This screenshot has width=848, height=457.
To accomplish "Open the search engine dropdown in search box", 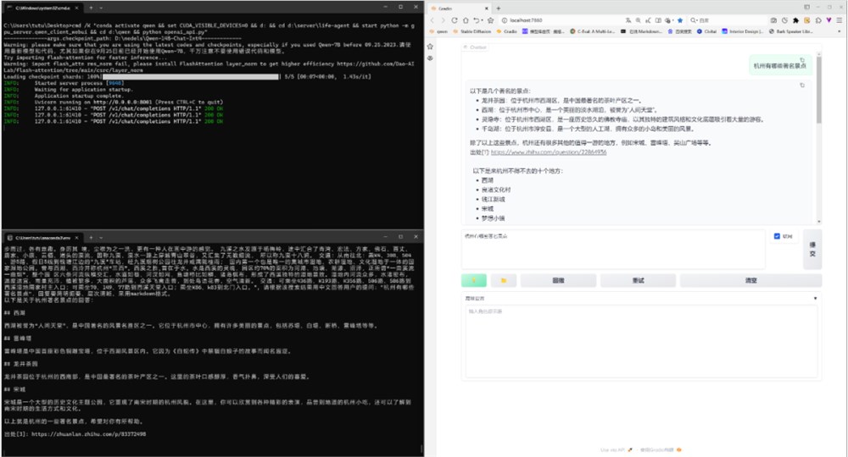I will click(697, 20).
